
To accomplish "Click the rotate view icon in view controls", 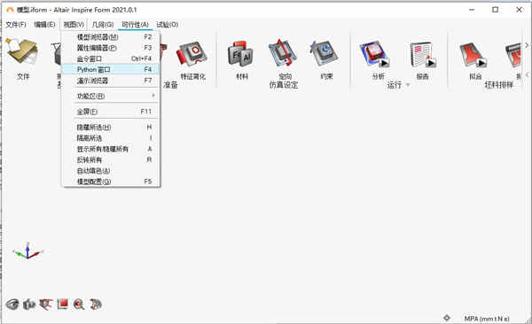I will click(x=96, y=305).
